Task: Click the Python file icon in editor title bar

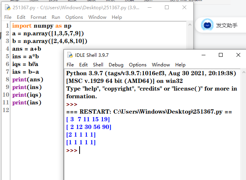Action: click(8, 7)
